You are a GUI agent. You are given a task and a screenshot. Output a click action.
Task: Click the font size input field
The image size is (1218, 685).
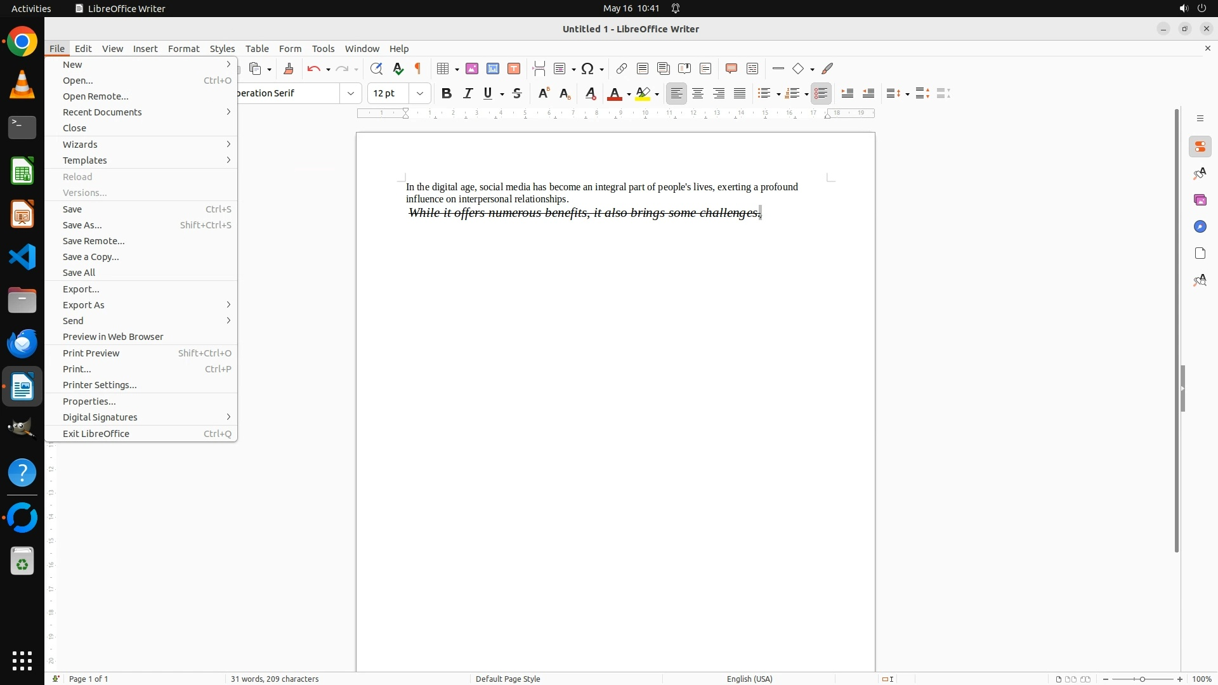tap(388, 93)
